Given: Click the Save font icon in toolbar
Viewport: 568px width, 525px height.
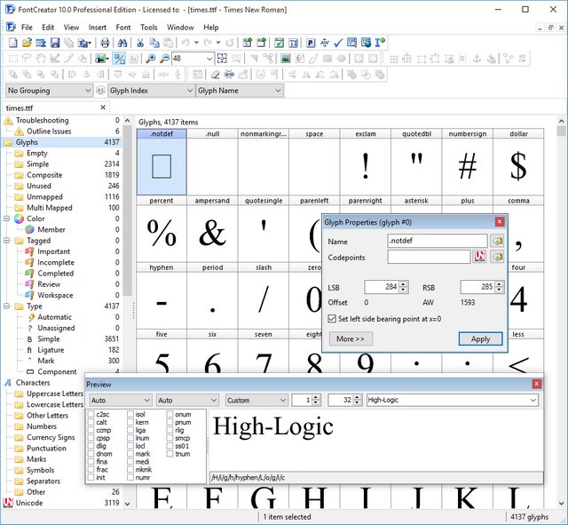Looking at the screenshot, I should [x=55, y=43].
